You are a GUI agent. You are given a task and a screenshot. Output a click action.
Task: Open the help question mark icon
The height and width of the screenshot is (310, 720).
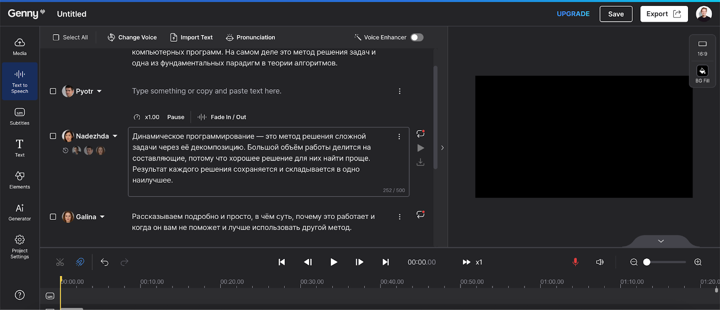[x=20, y=295]
